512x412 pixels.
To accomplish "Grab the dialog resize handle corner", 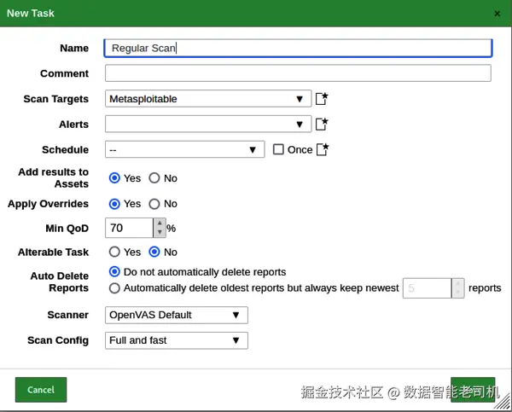I will (x=503, y=403).
